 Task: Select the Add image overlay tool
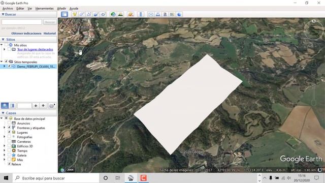[96, 14]
